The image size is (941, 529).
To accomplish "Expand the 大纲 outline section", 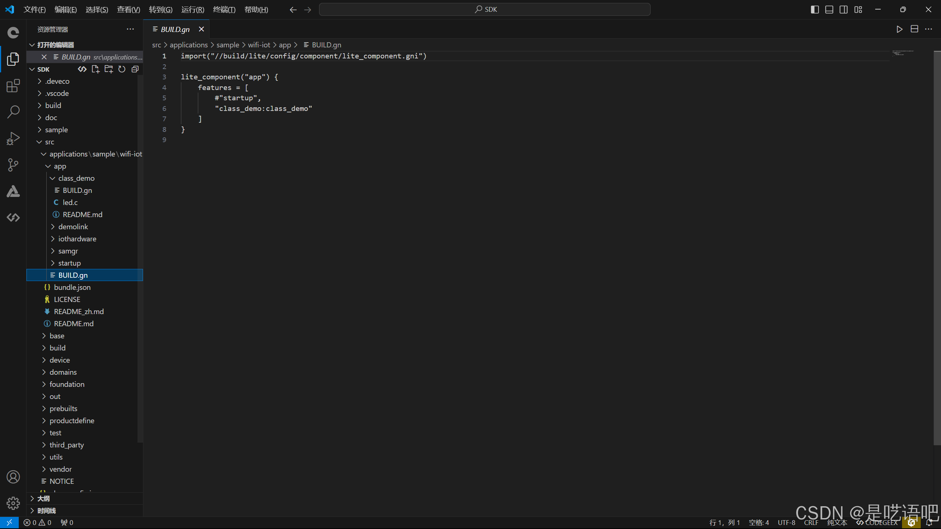I will pos(43,499).
